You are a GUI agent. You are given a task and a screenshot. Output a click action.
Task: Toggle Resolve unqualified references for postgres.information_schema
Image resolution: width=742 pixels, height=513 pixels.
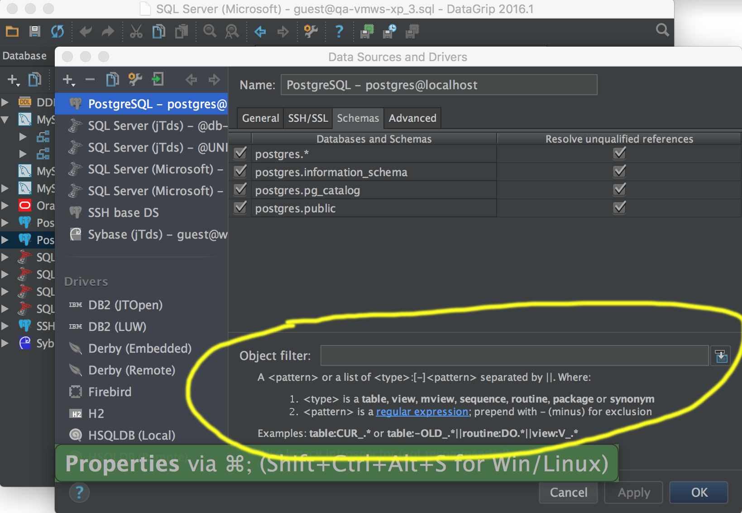(619, 172)
